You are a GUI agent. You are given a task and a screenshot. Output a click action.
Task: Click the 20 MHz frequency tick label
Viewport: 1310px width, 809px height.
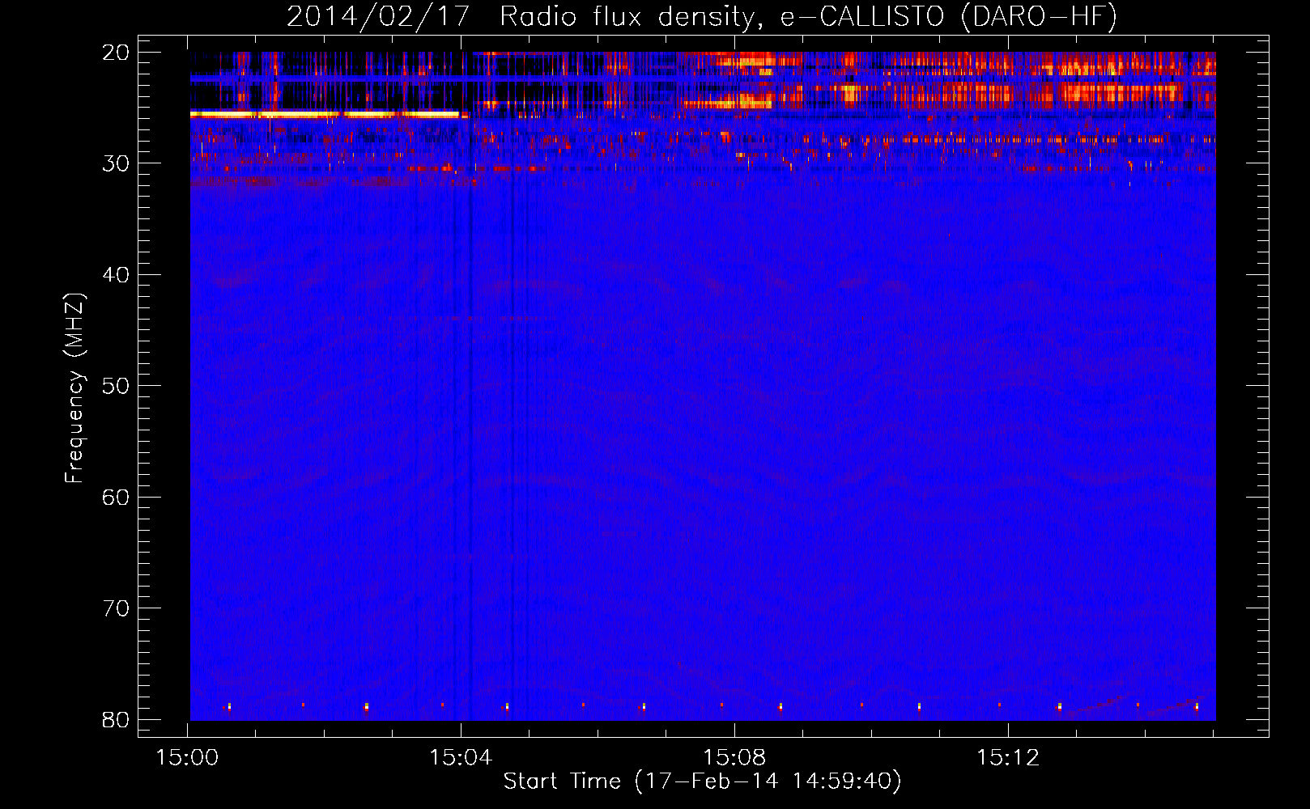coord(116,53)
